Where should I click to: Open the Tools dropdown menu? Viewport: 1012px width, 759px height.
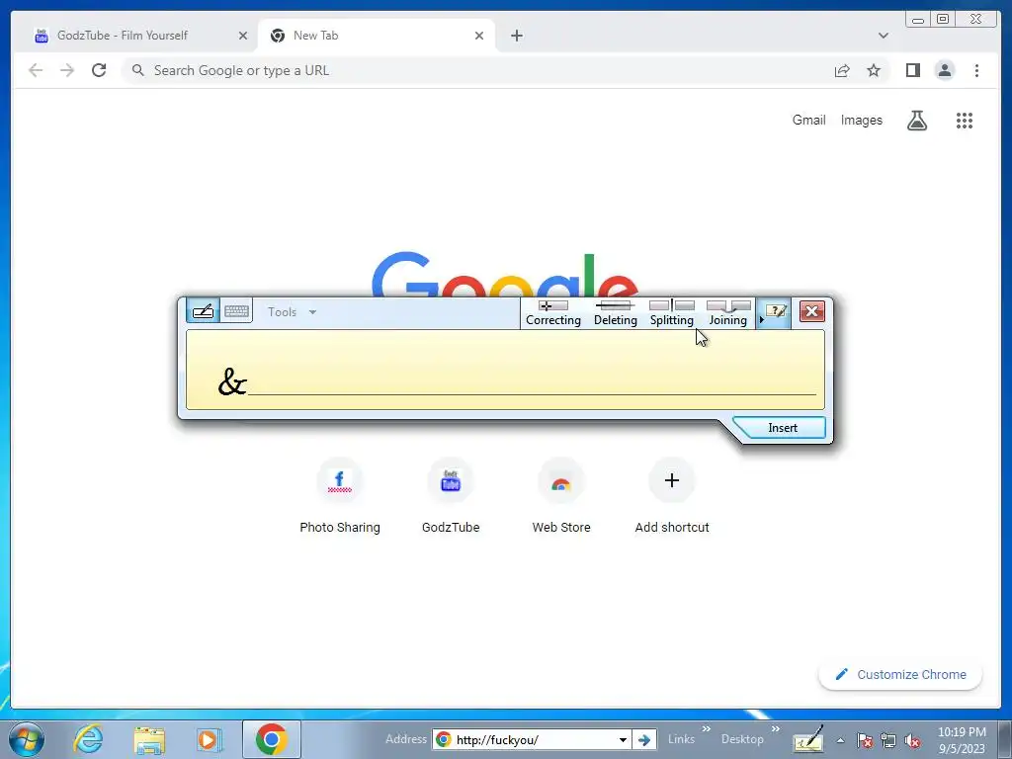pos(292,312)
